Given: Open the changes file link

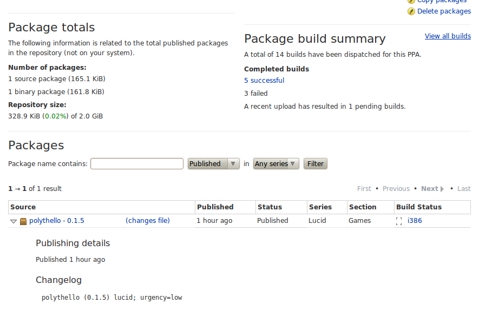Looking at the screenshot, I should coord(148,221).
